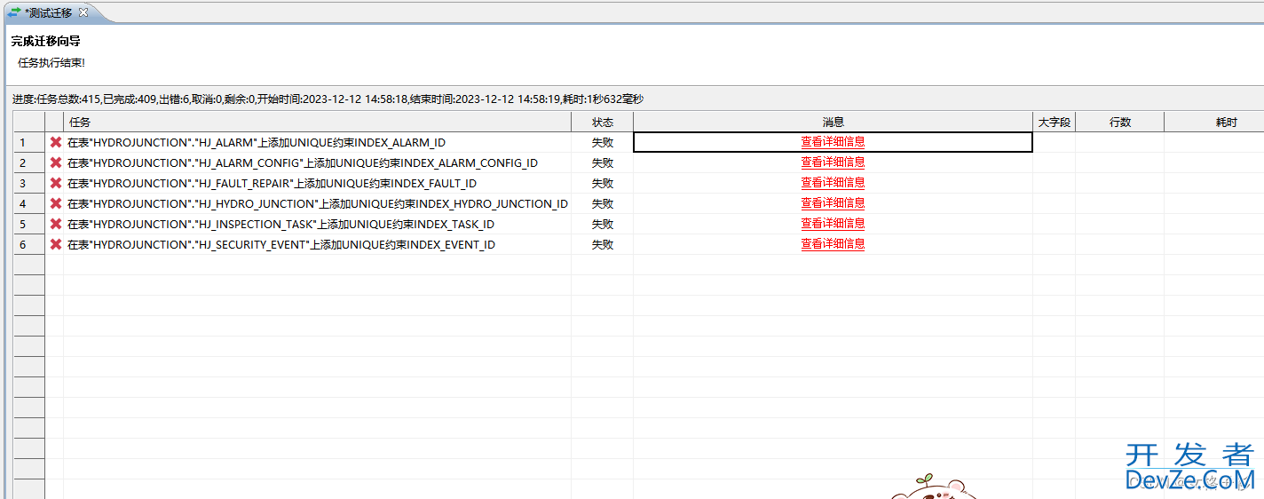Screen dimensions: 1264x499
Task: Click the migration icon on 测试迁移 tab
Action: tap(14, 12)
